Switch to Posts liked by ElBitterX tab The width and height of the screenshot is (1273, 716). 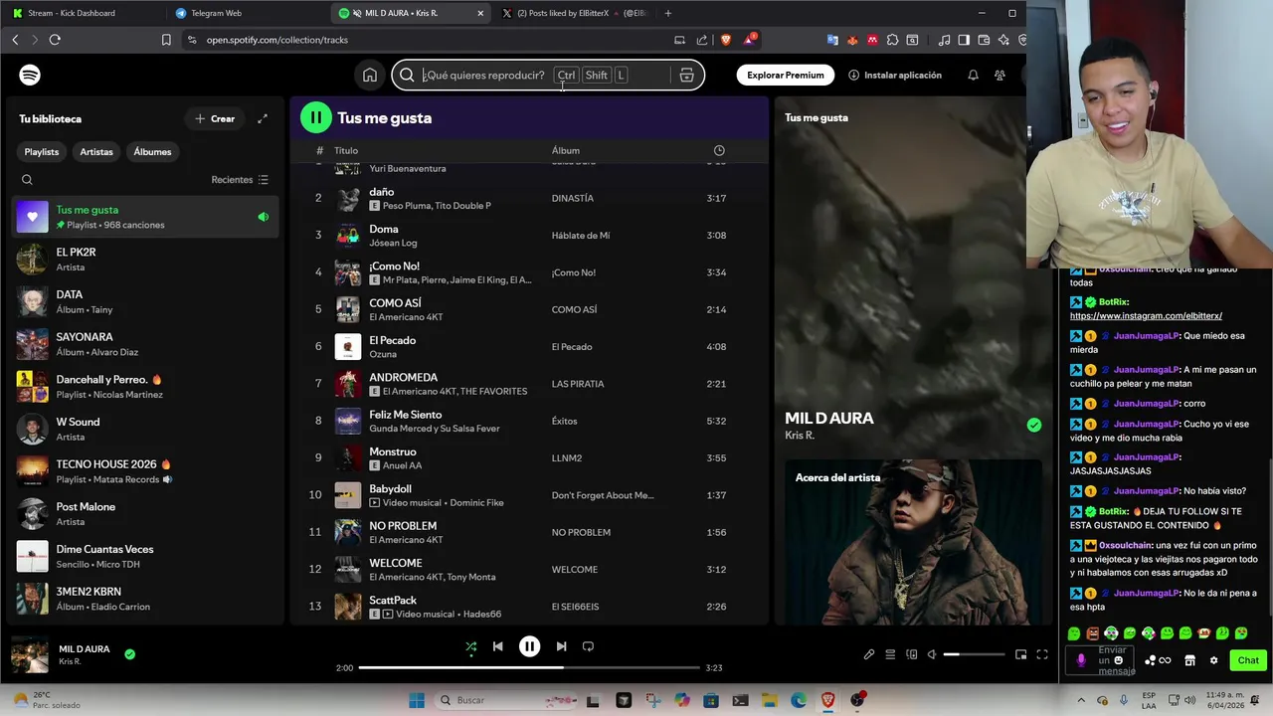(575, 13)
